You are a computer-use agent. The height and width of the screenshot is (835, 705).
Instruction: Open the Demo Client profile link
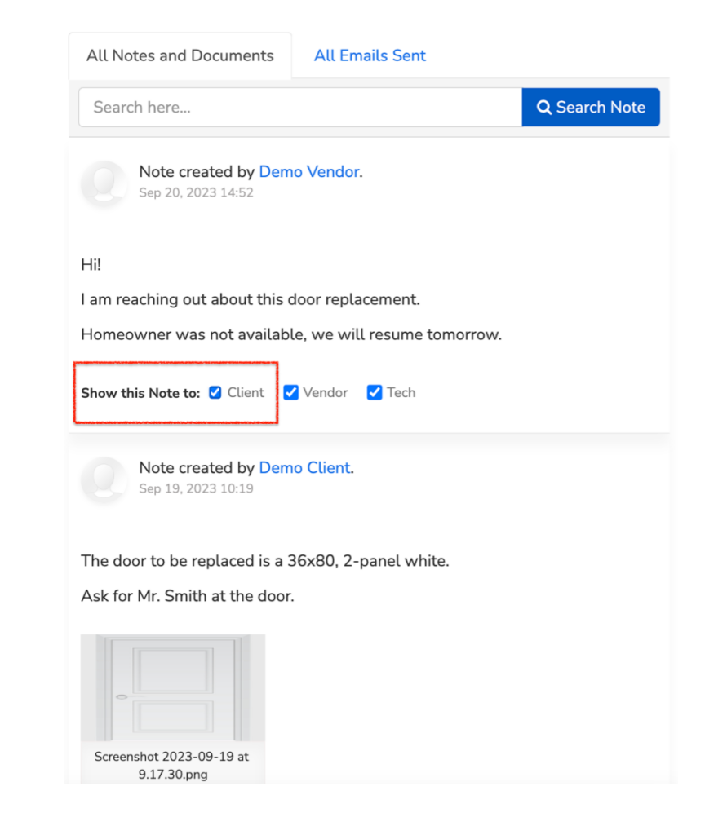[305, 468]
